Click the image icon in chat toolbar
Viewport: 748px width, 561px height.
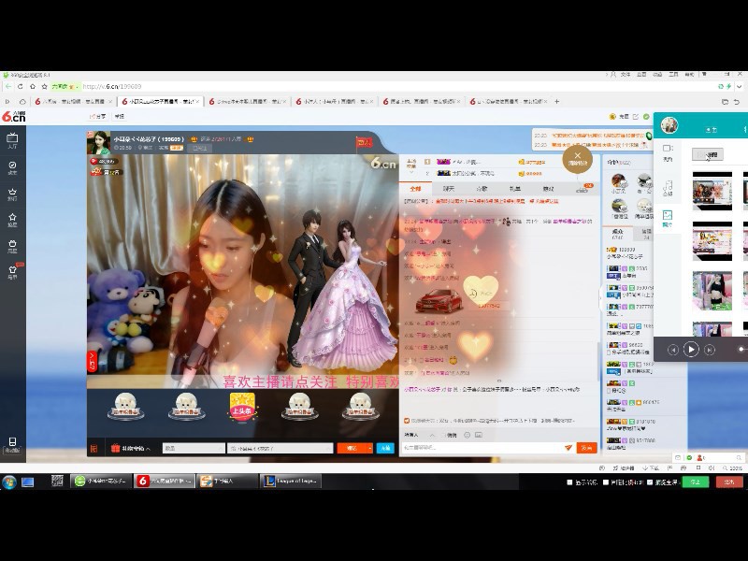point(479,435)
